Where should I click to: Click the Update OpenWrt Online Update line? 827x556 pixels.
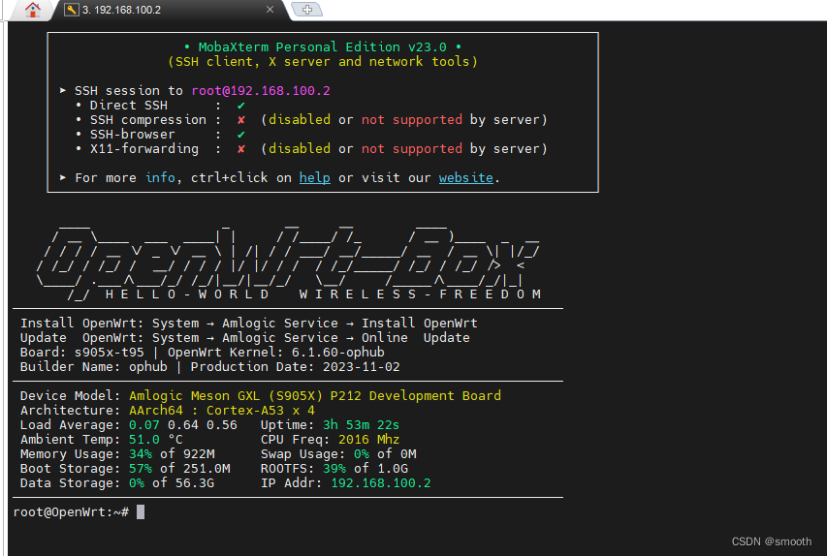244,338
